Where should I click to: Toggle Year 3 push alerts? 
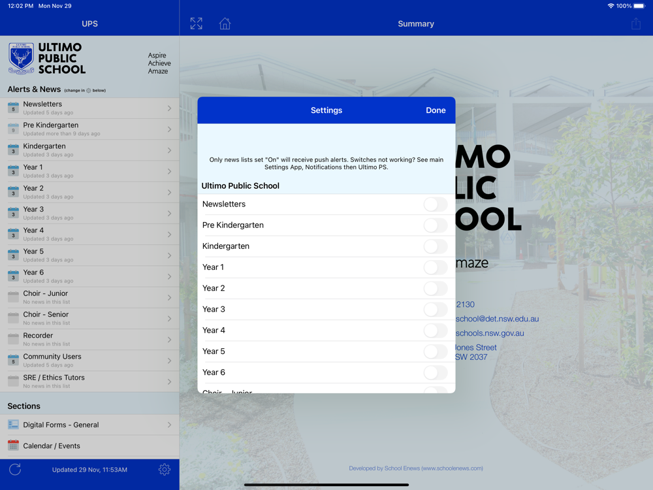(x=436, y=310)
